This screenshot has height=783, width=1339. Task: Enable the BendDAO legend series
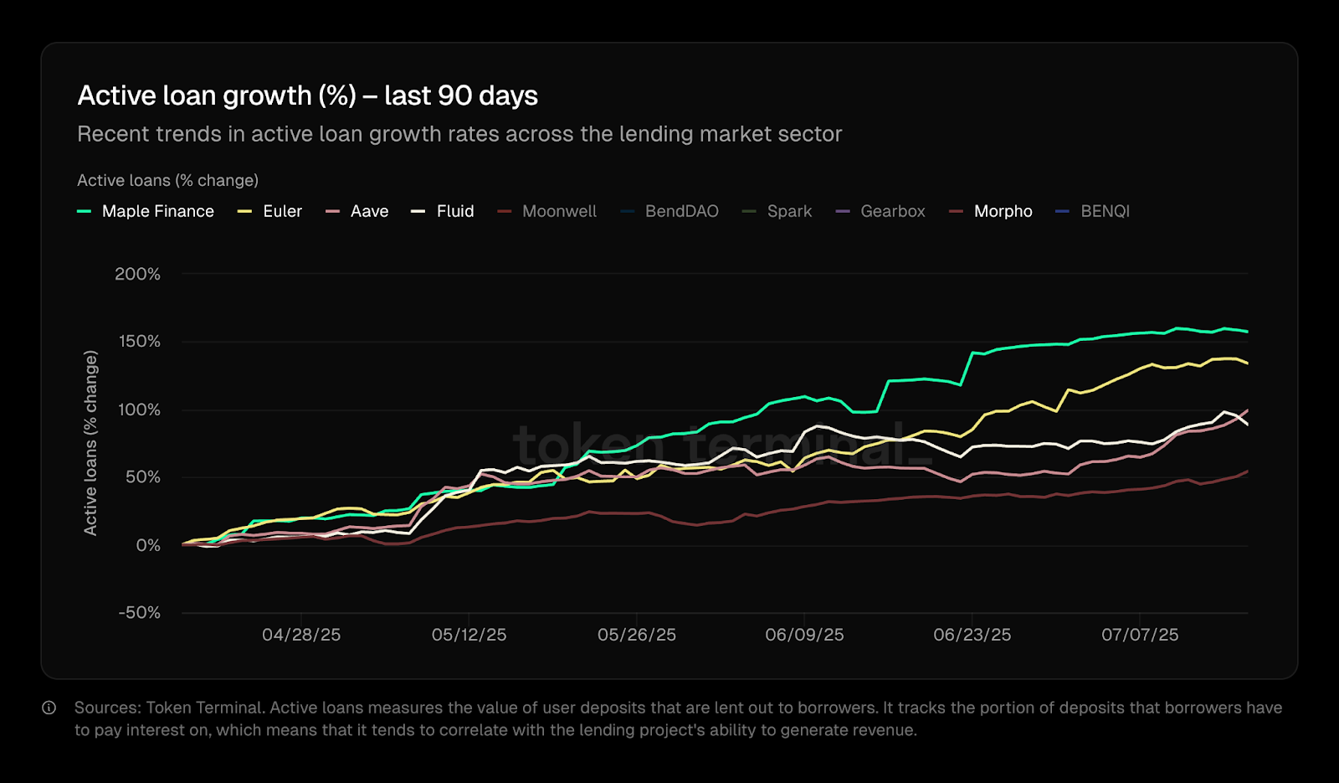[x=669, y=211]
